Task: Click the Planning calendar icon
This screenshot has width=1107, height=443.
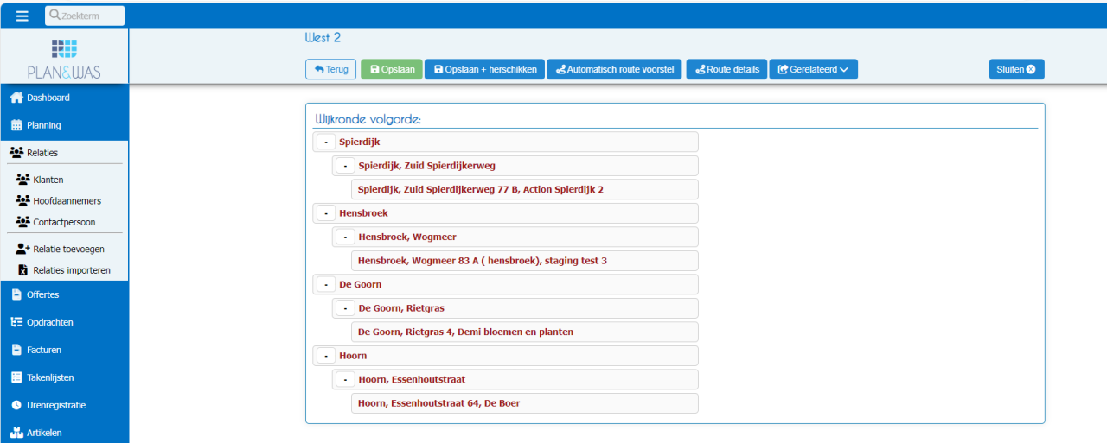Action: tap(16, 125)
